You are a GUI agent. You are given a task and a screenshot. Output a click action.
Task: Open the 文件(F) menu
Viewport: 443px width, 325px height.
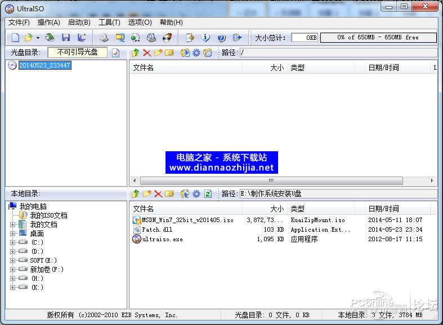click(x=19, y=22)
